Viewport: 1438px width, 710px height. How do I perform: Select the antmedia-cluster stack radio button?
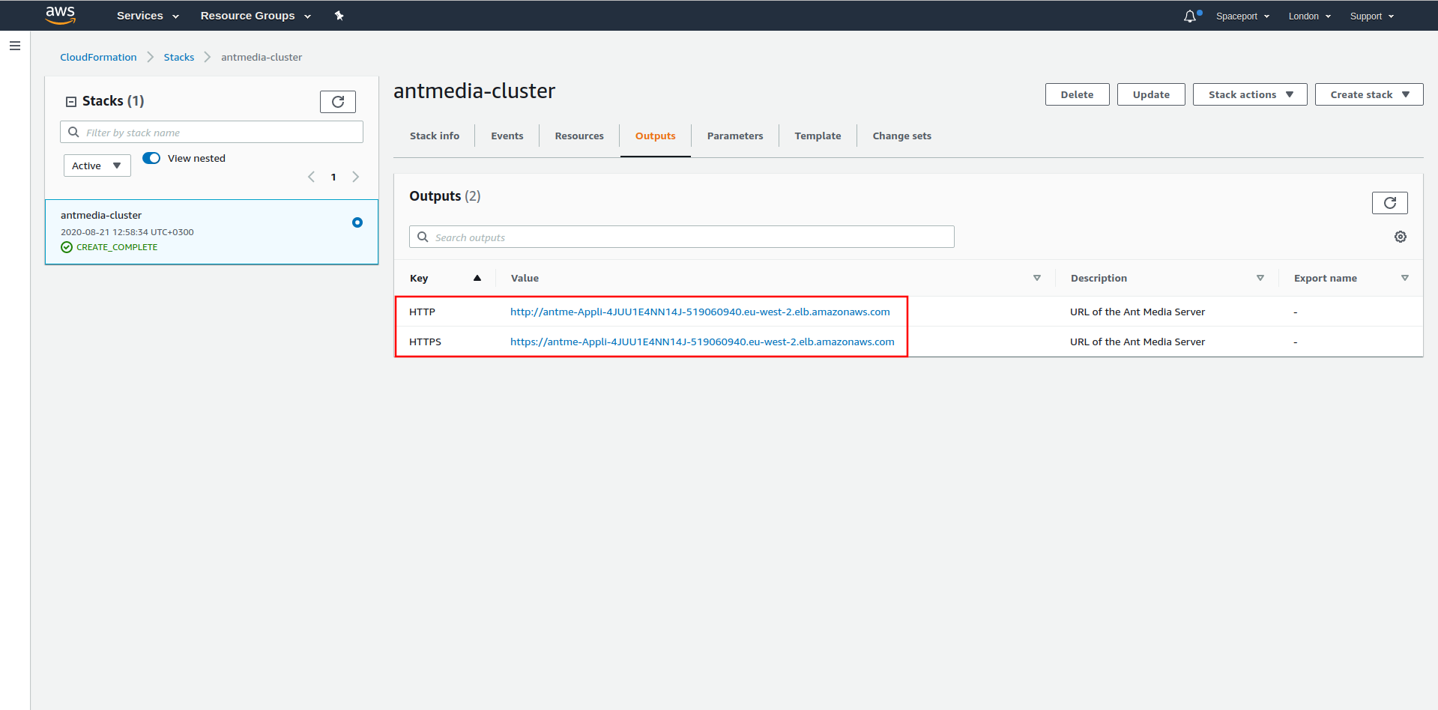click(x=357, y=222)
